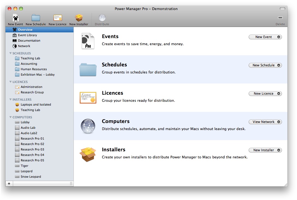Collapse the COMPUTERS section triangle
This screenshot has width=297, height=200.
tap(10, 117)
